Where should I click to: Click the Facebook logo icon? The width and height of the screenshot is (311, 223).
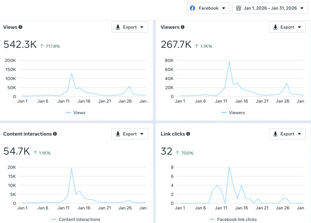click(x=192, y=8)
